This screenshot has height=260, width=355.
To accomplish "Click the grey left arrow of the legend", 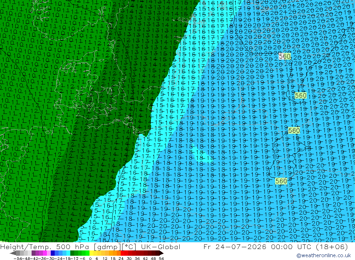I will [13, 253].
